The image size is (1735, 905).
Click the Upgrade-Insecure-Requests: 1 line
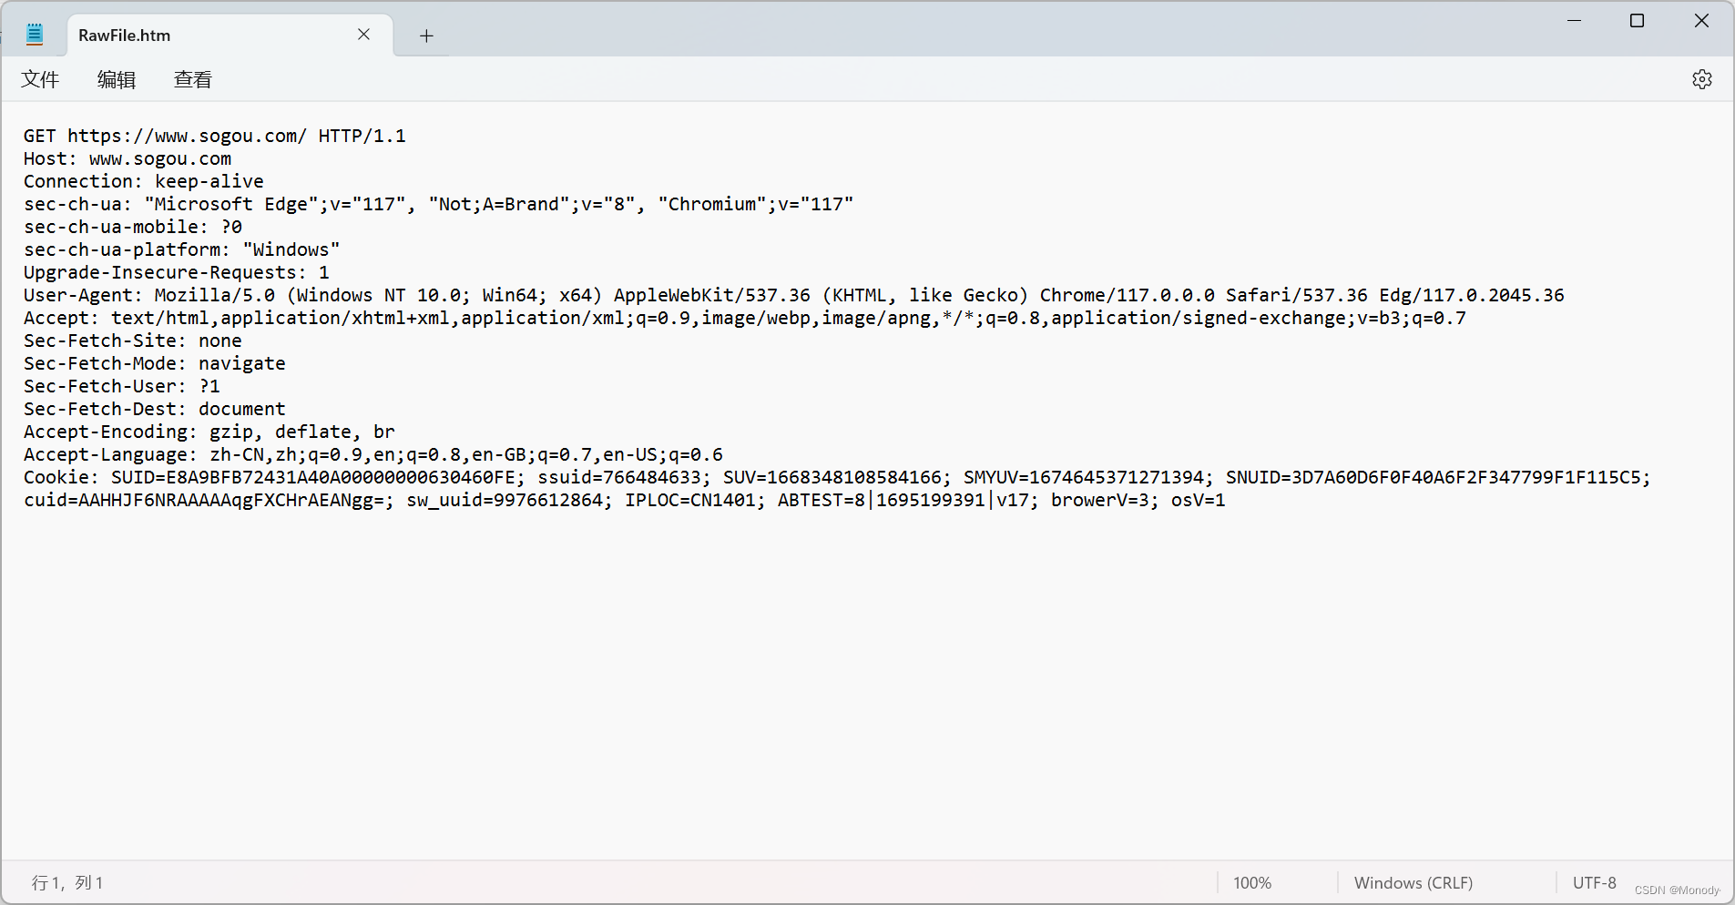177,272
